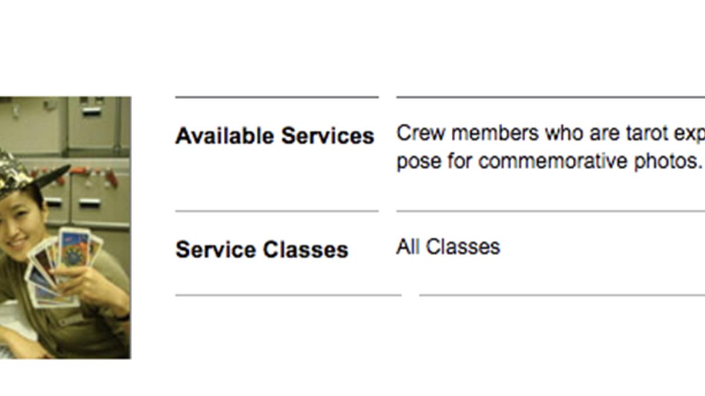This screenshot has height=396, width=705.
Task: Click the word "Services" in the bold heading
Action: tap(327, 136)
